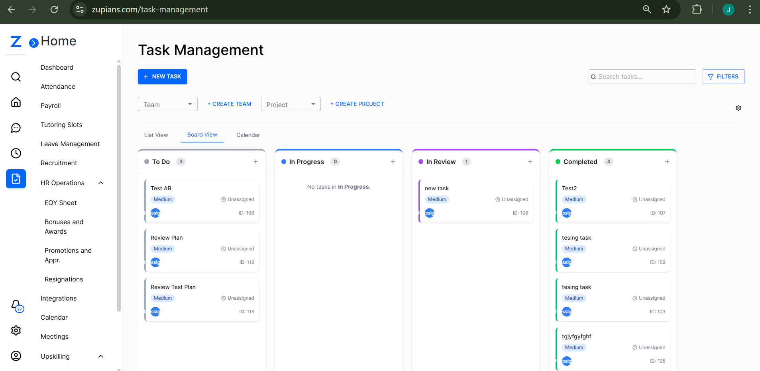This screenshot has width=760, height=371.
Task: Switch to the List View tab
Action: tap(156, 135)
